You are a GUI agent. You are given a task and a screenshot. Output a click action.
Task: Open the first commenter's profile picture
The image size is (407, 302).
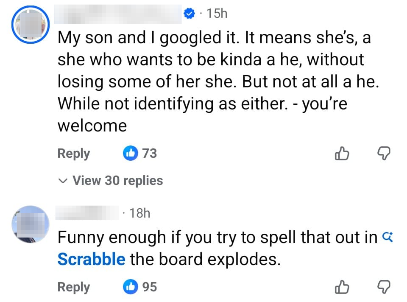(x=30, y=24)
